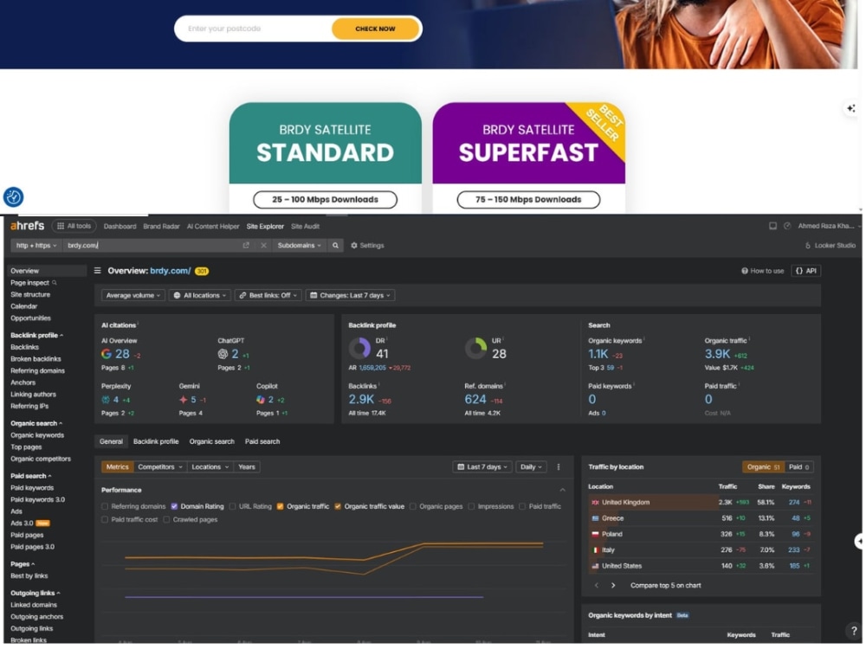Click the Copilot citations icon
866x649 pixels.
tap(260, 400)
